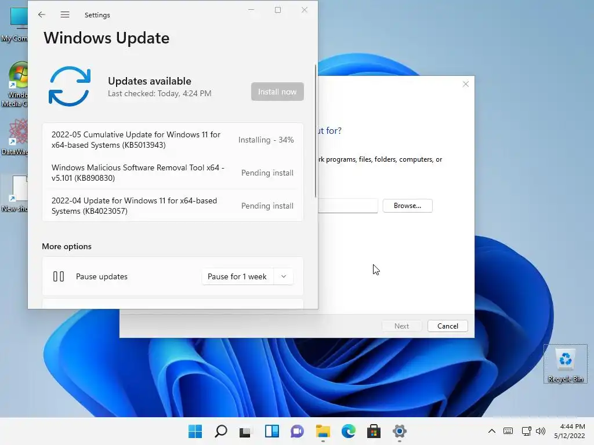Screen dimensions: 594x445
Task: Select the Windows Media Center desktop icon
Action: tap(15, 85)
